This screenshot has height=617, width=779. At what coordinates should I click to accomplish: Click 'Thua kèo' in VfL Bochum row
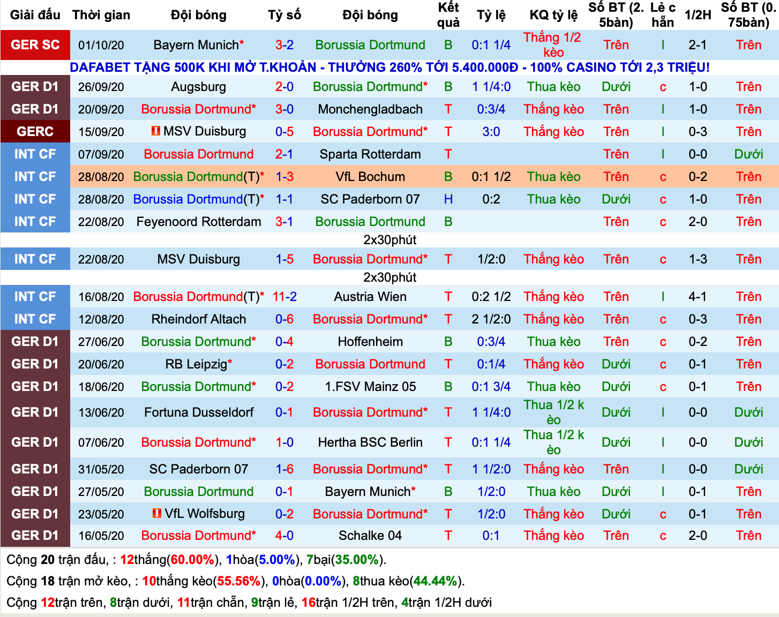click(x=554, y=177)
